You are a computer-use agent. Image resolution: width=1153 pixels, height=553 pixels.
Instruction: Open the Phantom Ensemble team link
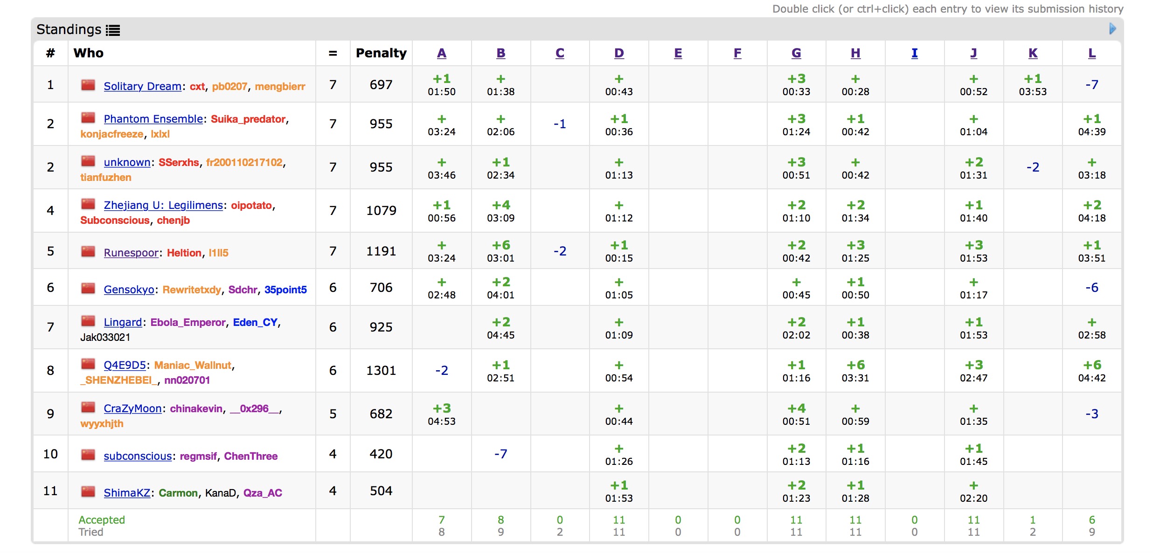(x=153, y=119)
